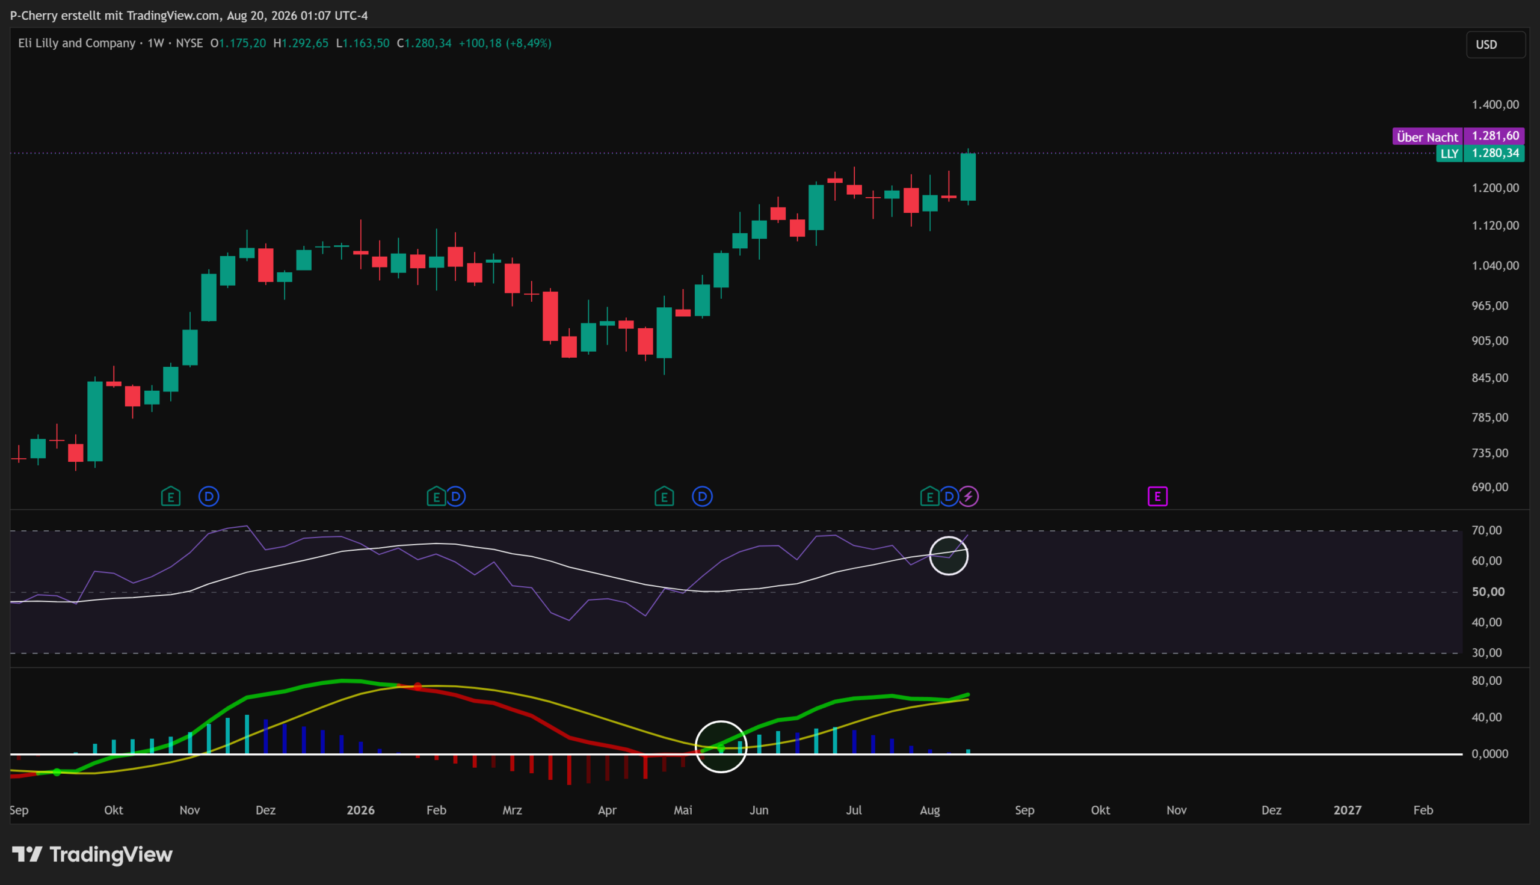Image resolution: width=1540 pixels, height=885 pixels.
Task: Click the Jun label on the time axis
Action: click(x=759, y=810)
